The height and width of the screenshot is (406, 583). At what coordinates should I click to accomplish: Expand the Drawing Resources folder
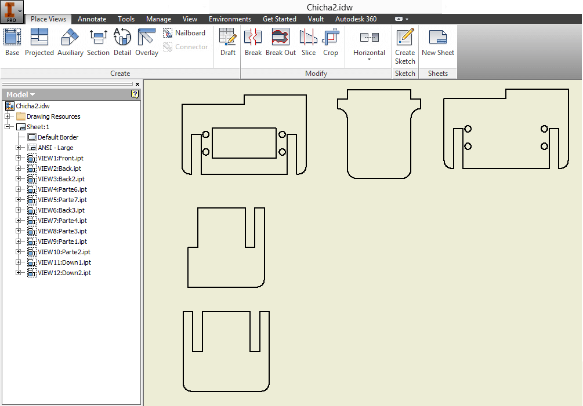tap(7, 116)
